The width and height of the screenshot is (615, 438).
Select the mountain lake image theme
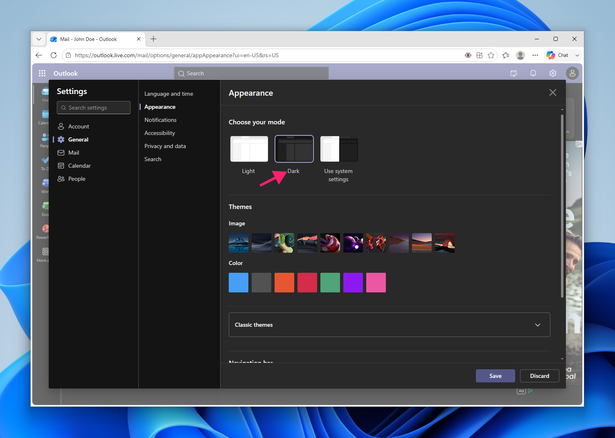coord(239,243)
